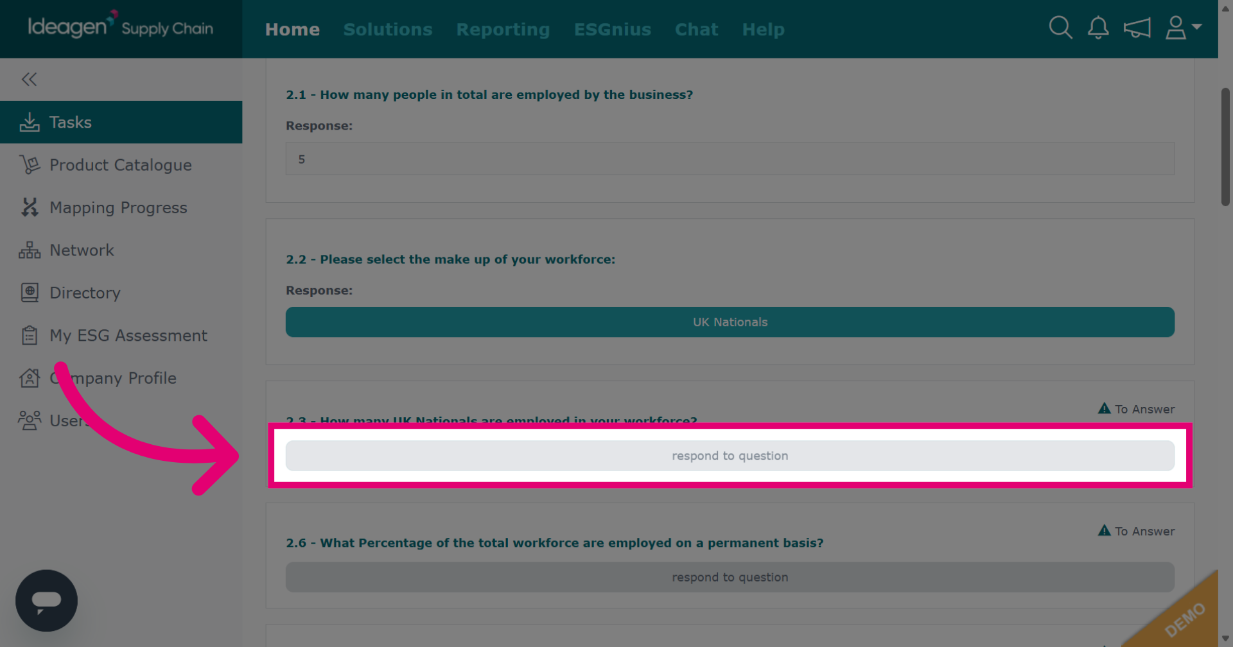Click the announcements megaphone icon

(1137, 28)
